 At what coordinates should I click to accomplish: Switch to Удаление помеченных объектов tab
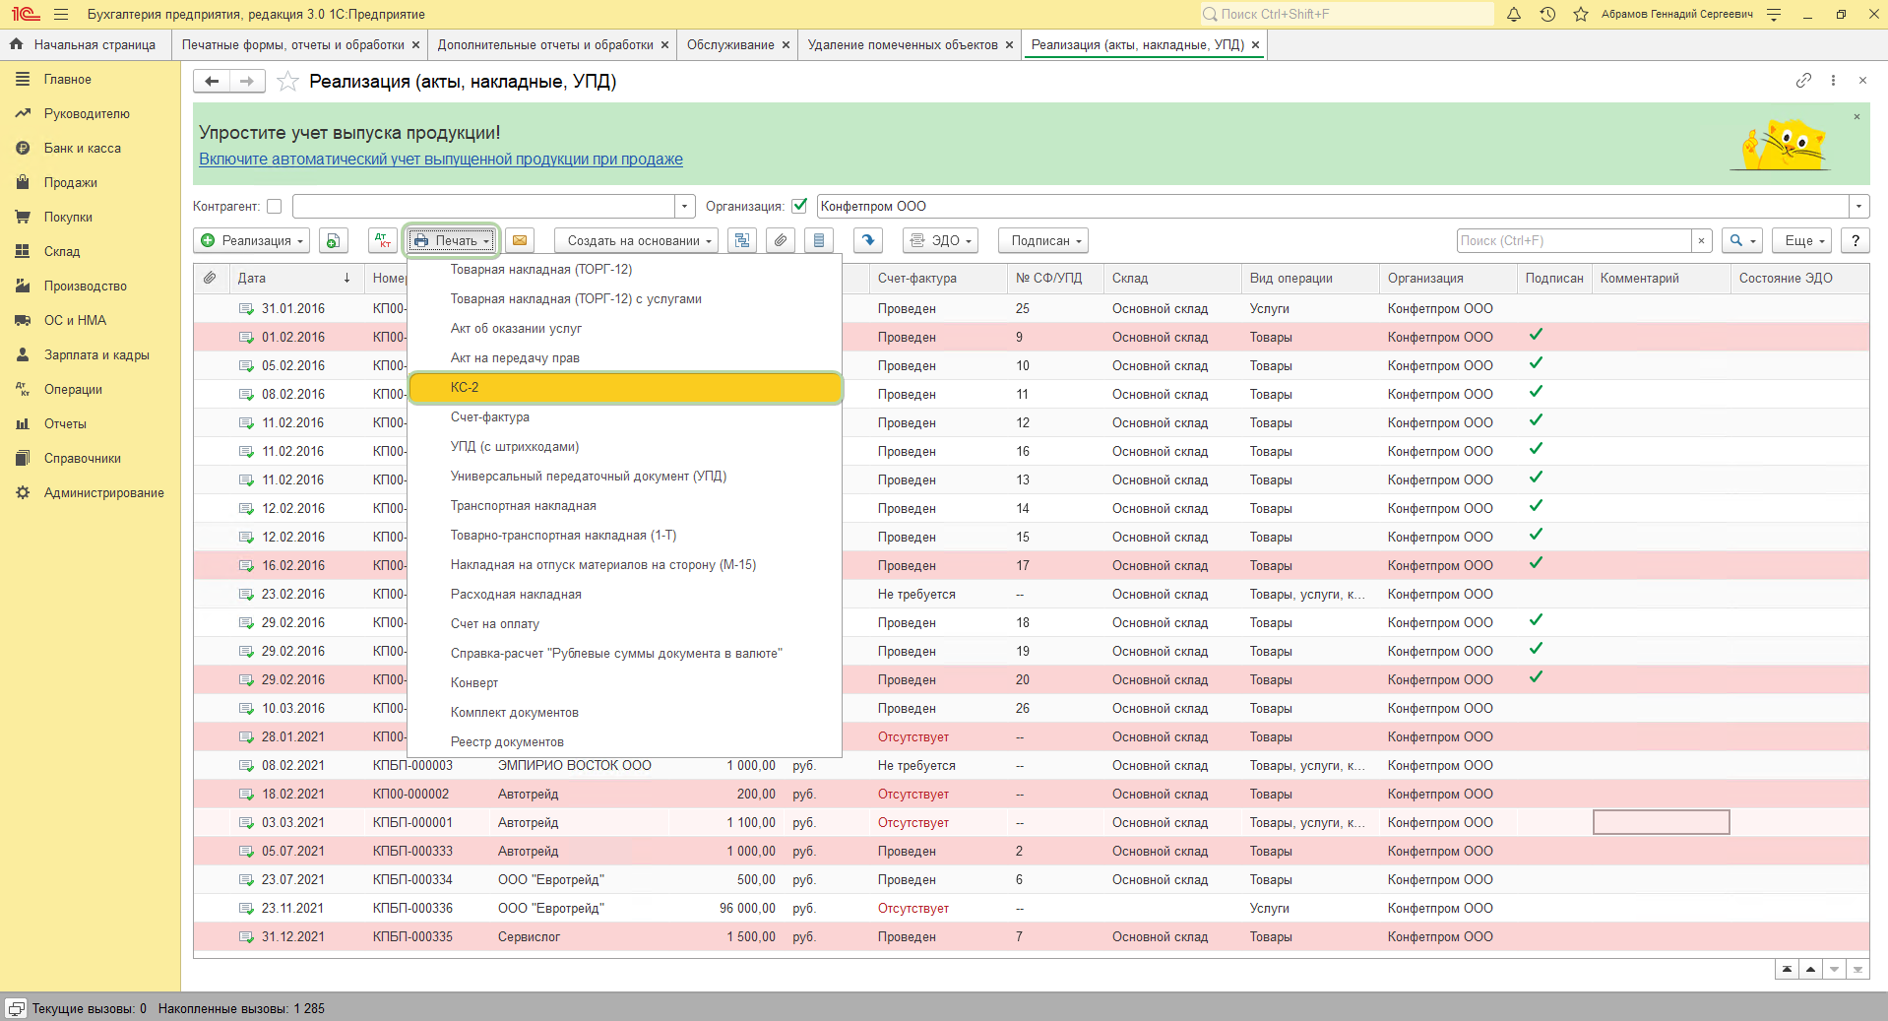(903, 45)
